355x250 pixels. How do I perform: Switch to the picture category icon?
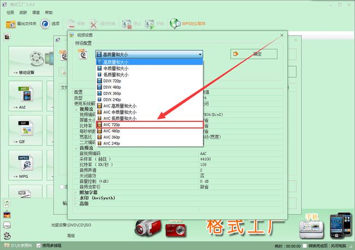pyautogui.click(x=7, y=214)
